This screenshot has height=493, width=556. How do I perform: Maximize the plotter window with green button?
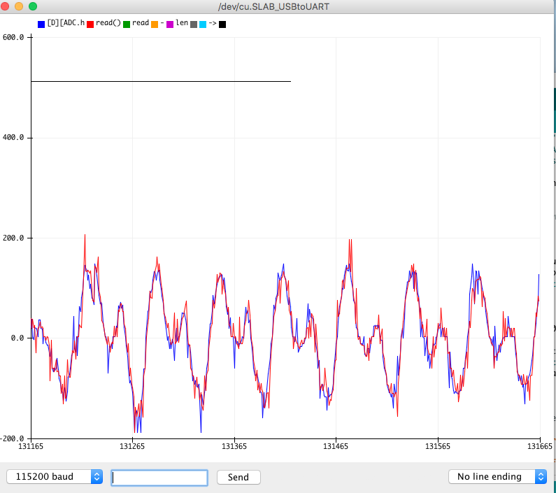click(x=33, y=6)
